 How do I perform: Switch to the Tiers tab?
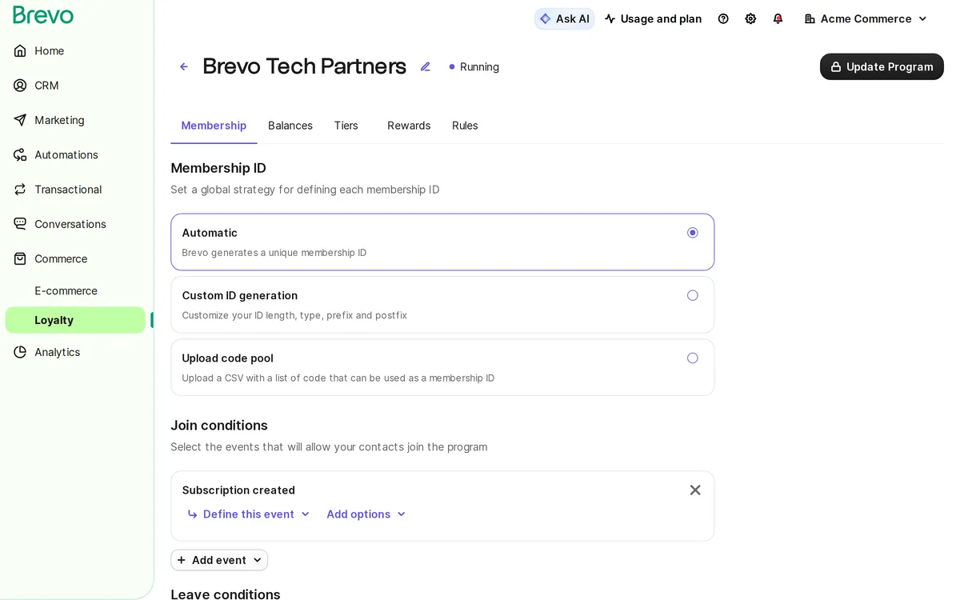346,126
